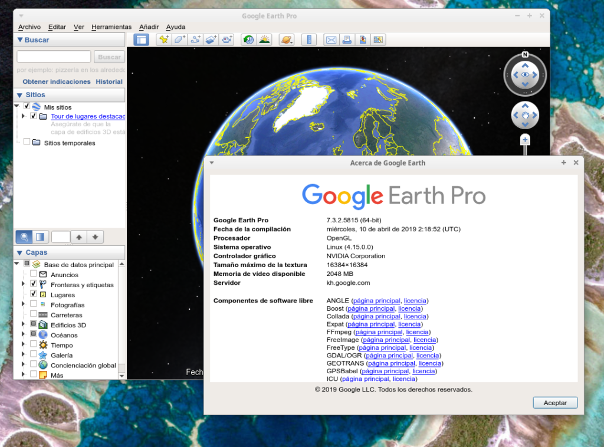The width and height of the screenshot is (604, 447).
Task: Uncheck the Lugares layer
Action: coord(34,294)
